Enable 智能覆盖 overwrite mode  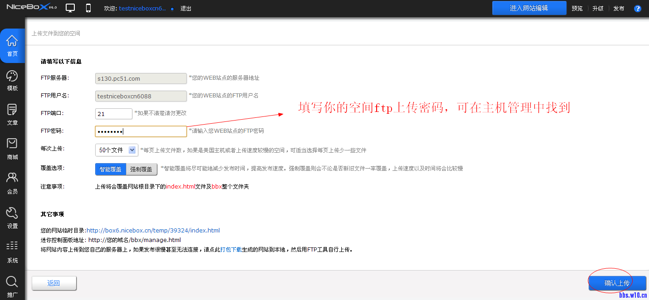click(110, 169)
